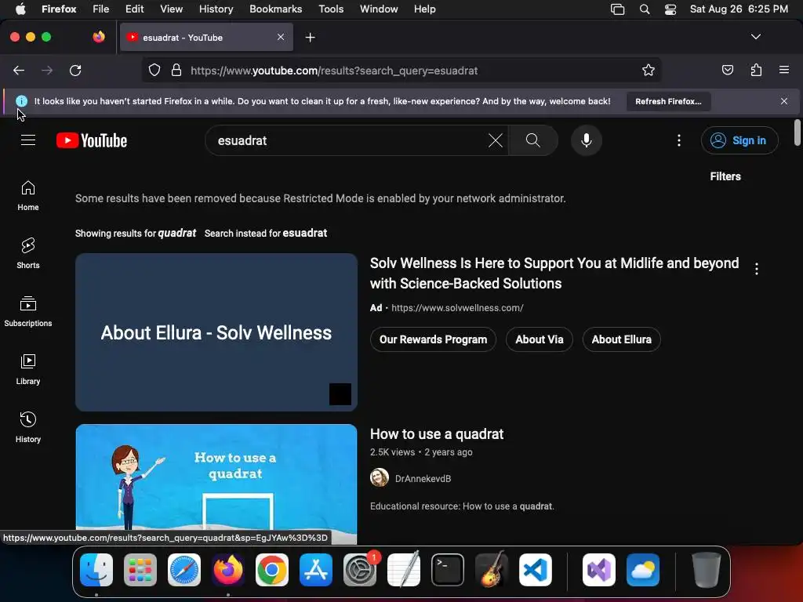Open the Tools menu
The image size is (803, 602).
point(331,9)
